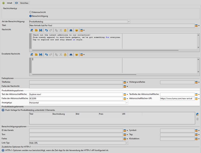Click the Farbe der Aktionsschaltfläche field containing BC8399

click(x=76, y=99)
